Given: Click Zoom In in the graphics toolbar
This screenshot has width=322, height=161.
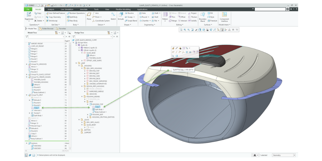Looking at the screenshot, I should coord(185,30).
